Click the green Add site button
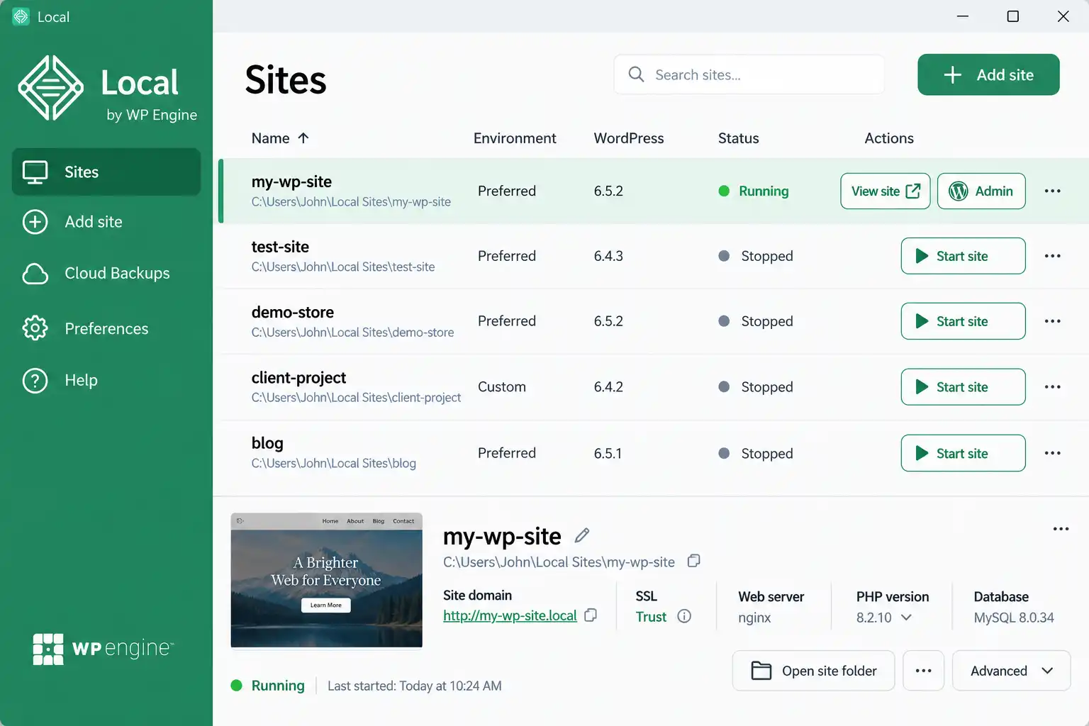The height and width of the screenshot is (726, 1089). coord(988,74)
